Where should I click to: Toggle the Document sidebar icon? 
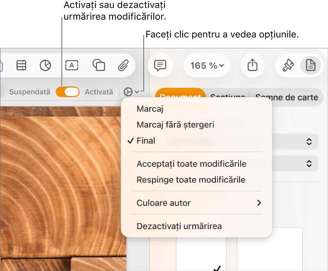point(310,65)
